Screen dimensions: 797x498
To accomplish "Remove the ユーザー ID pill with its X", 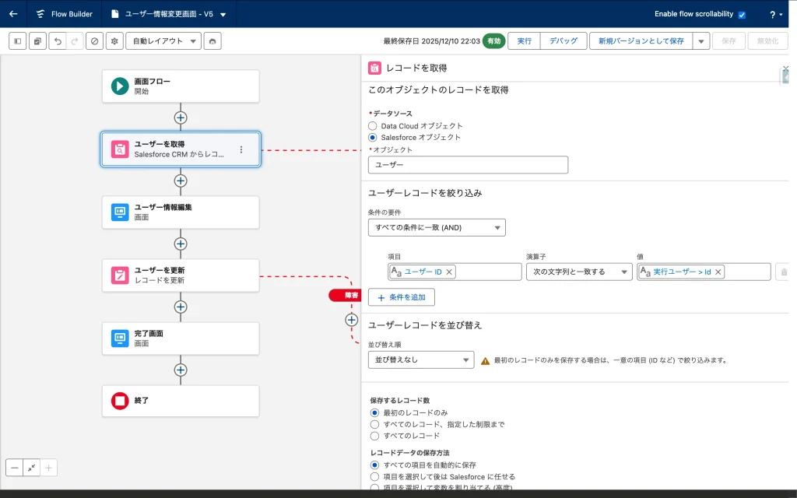I will pyautogui.click(x=450, y=272).
